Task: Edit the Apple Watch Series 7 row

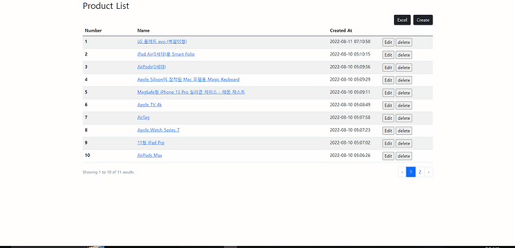Action: pyautogui.click(x=388, y=131)
